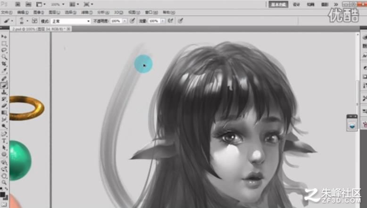Toggle pressure control for opacity
Image resolution: width=367 pixels, height=208 pixels.
pos(133,21)
